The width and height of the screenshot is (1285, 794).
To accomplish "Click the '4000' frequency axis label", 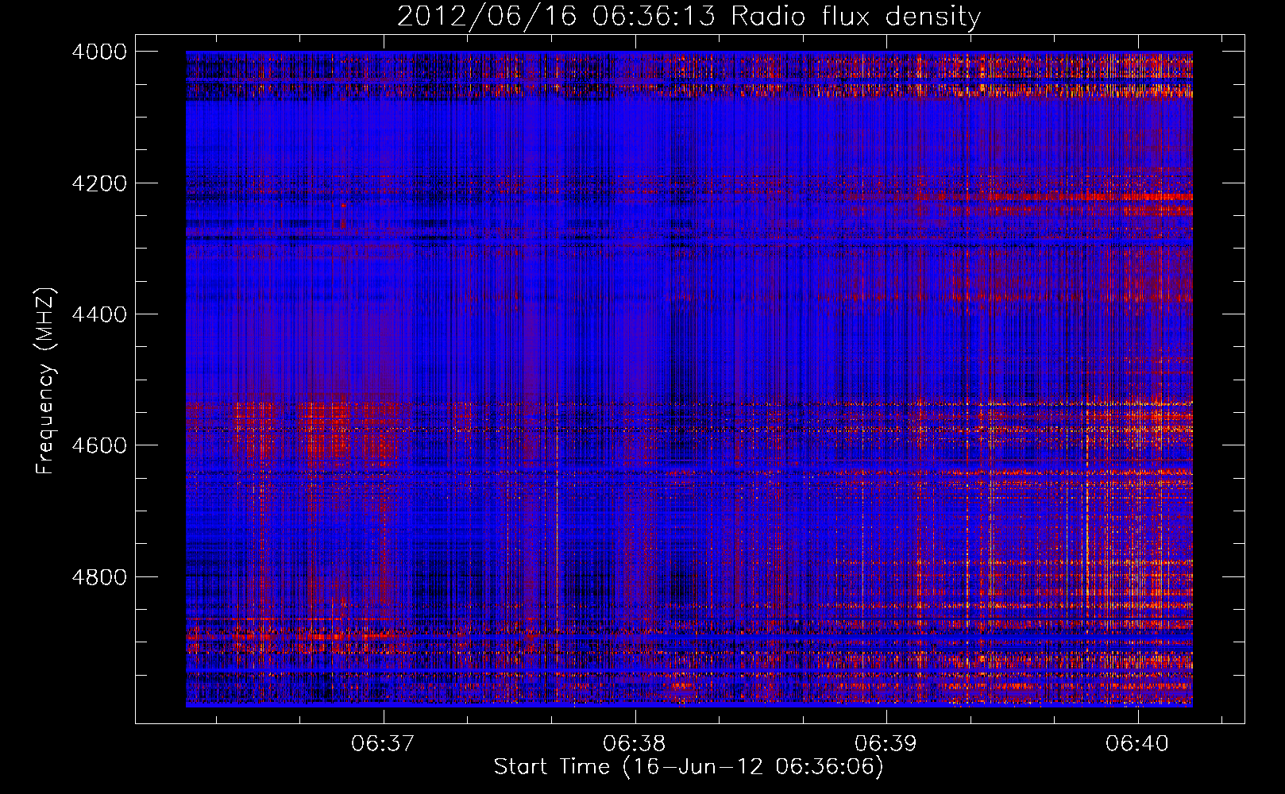I will [99, 52].
